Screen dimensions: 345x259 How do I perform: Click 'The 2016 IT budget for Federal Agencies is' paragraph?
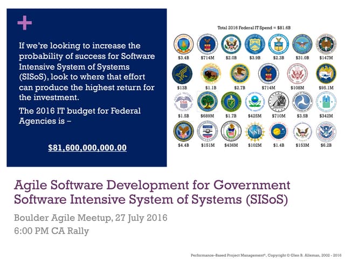80,116
